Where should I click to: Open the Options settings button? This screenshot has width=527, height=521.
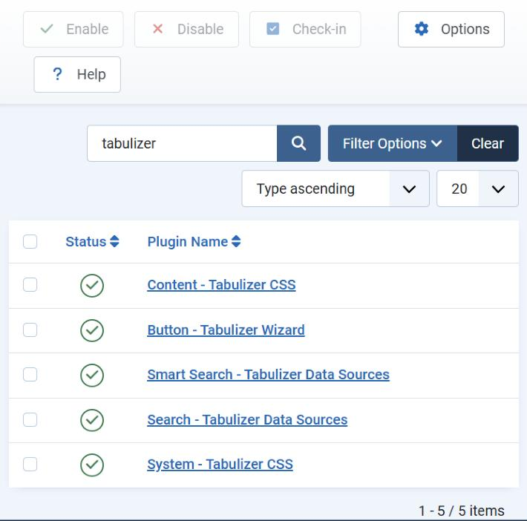coord(451,29)
